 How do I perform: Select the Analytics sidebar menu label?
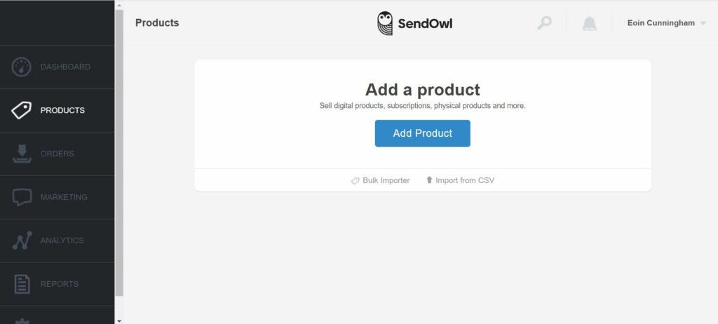62,241
